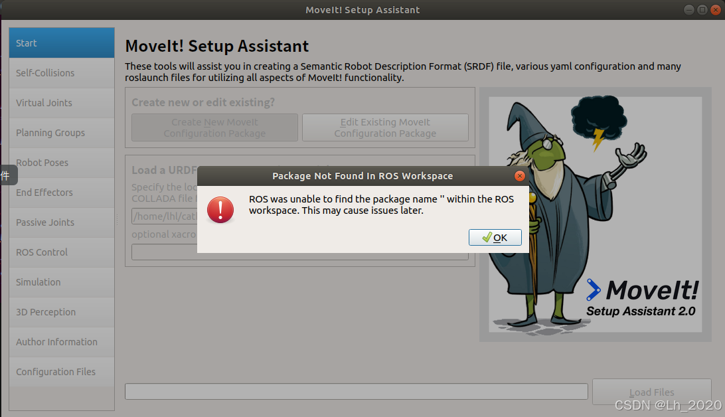Click the URDF file path field

[x=165, y=216]
